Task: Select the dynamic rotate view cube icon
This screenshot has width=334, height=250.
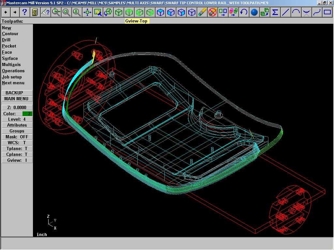Action: pos(108,12)
